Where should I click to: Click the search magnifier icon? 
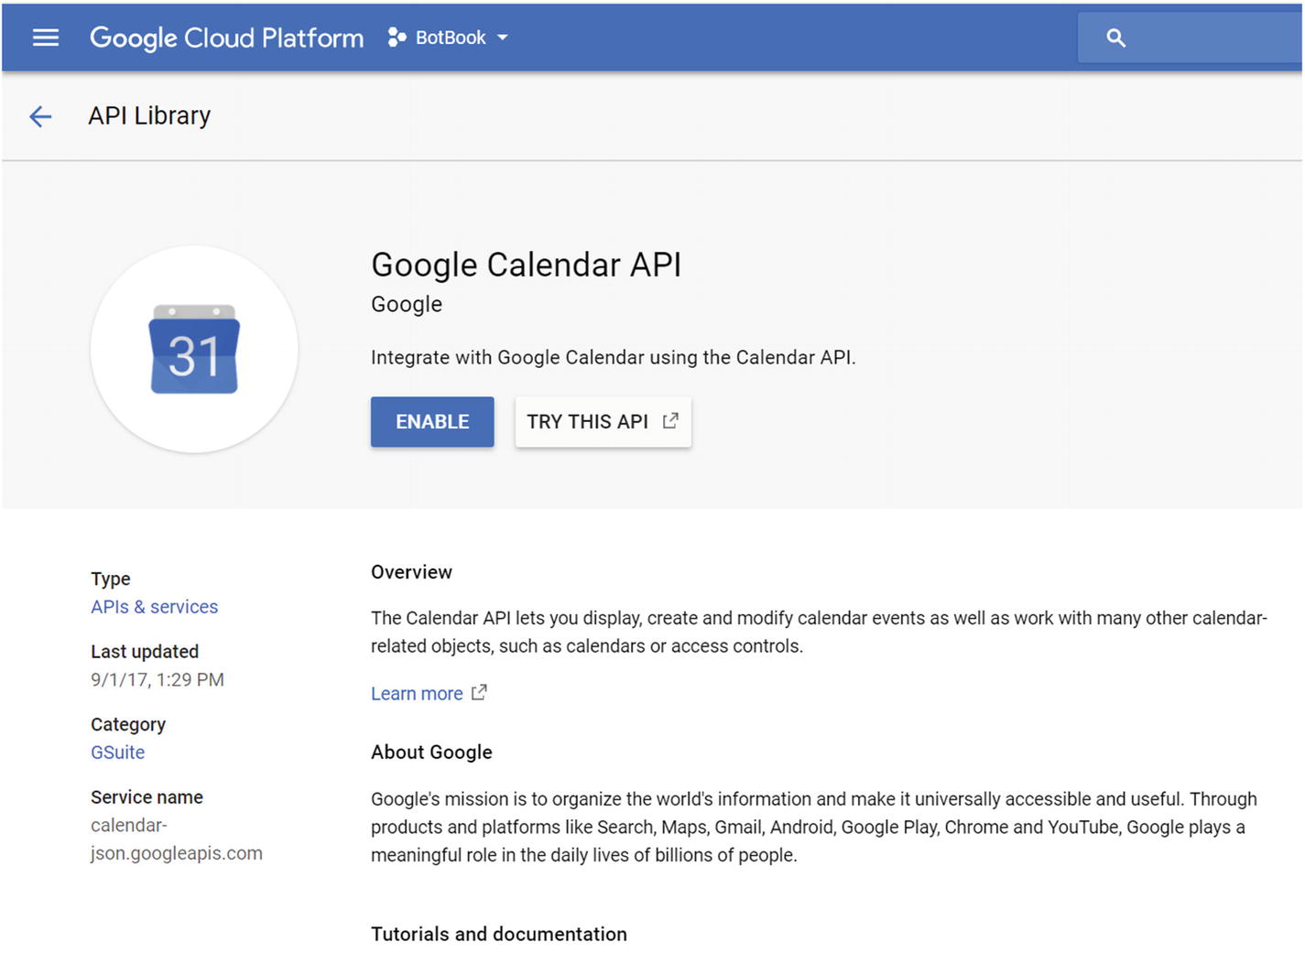pyautogui.click(x=1115, y=38)
